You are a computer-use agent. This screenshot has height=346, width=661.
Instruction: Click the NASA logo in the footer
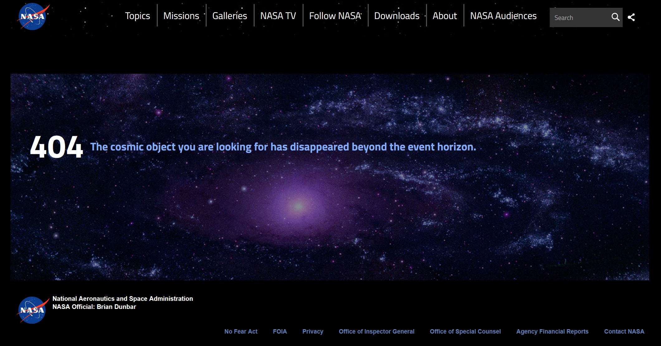click(33, 310)
